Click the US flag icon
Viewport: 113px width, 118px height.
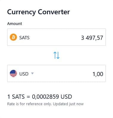pos(13,73)
